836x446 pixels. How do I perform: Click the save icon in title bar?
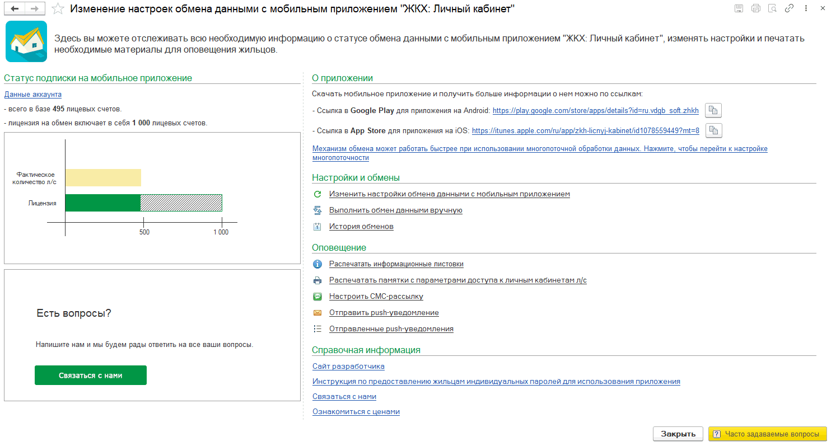click(739, 8)
